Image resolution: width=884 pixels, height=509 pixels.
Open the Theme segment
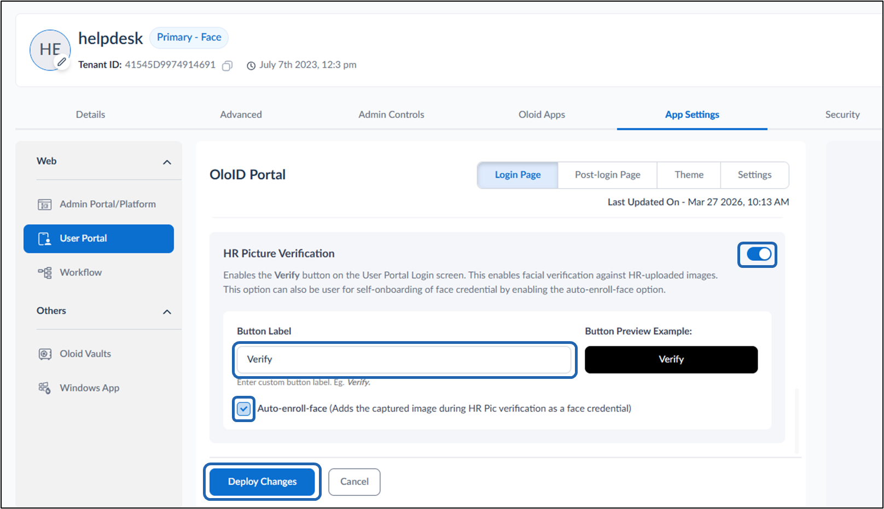689,175
